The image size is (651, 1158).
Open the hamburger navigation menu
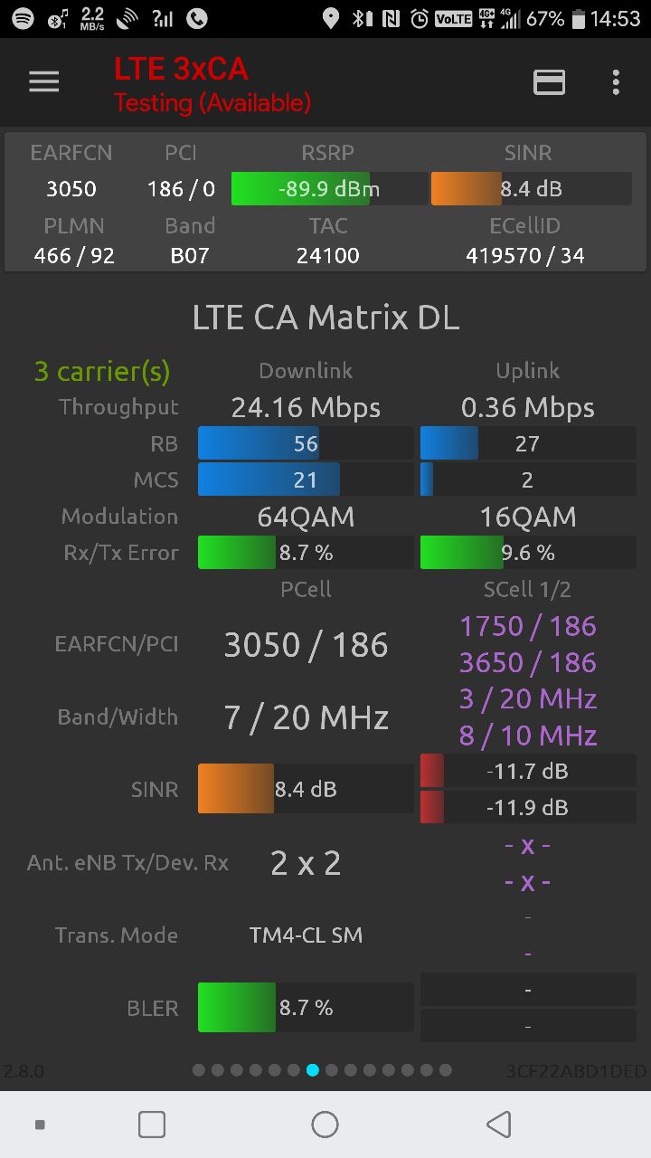(43, 82)
